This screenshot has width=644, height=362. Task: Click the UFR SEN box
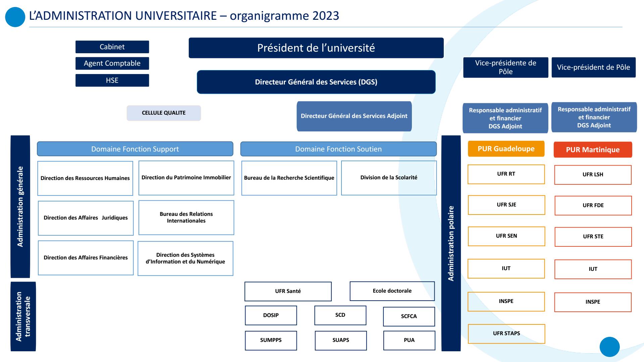click(x=506, y=236)
